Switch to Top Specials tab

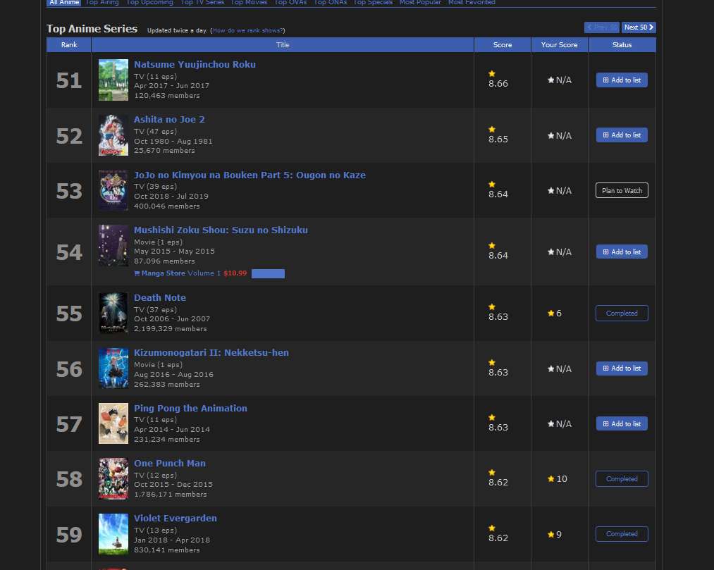(373, 2)
